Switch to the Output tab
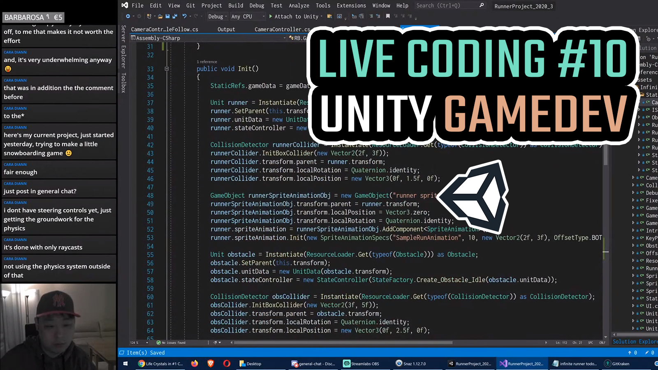This screenshot has width=658, height=370. [x=226, y=29]
